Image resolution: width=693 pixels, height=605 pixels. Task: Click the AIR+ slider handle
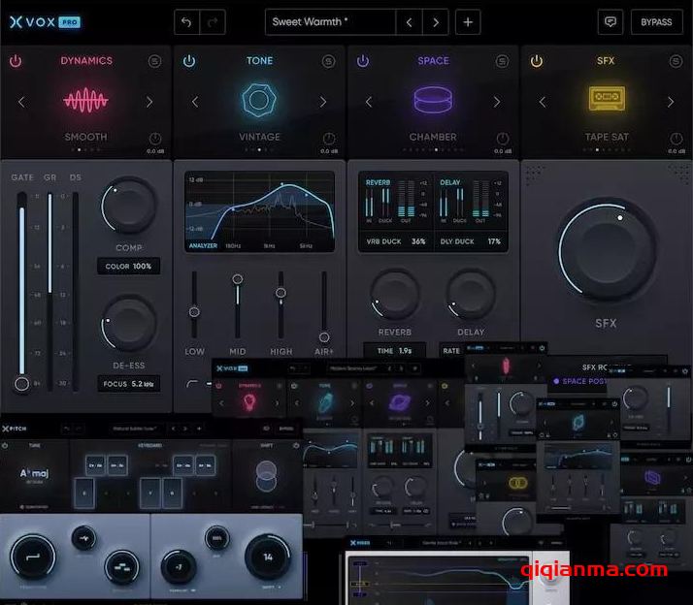tap(324, 337)
